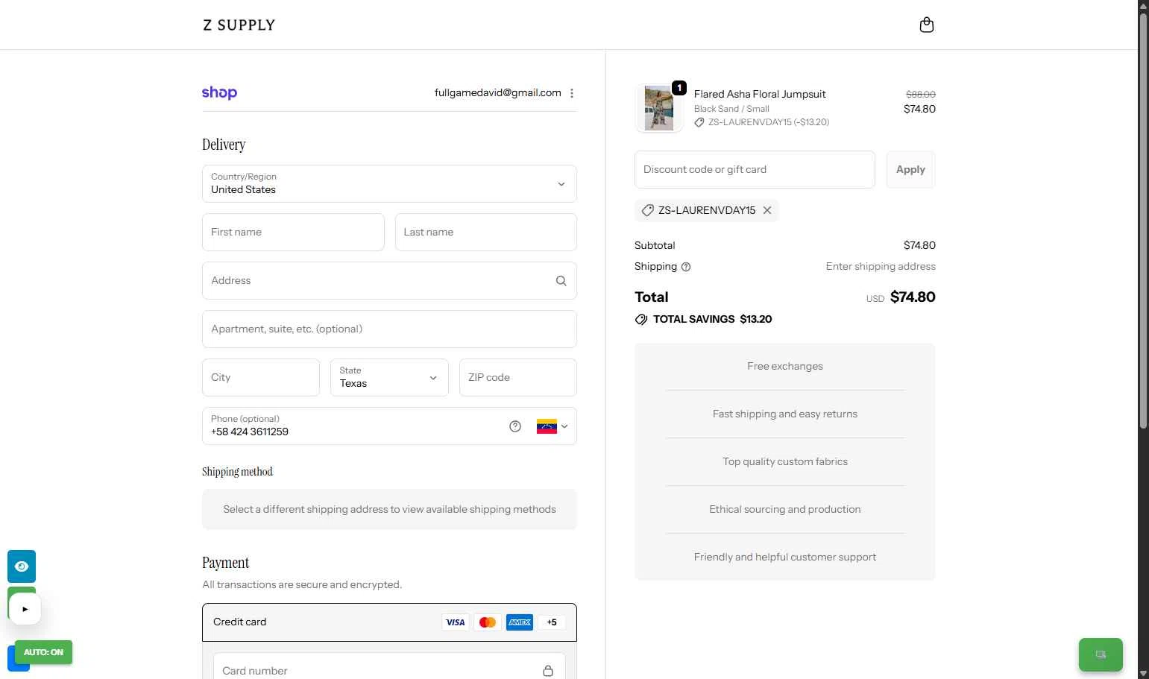Click the City input field
Image resolution: width=1149 pixels, height=679 pixels.
pos(261,377)
